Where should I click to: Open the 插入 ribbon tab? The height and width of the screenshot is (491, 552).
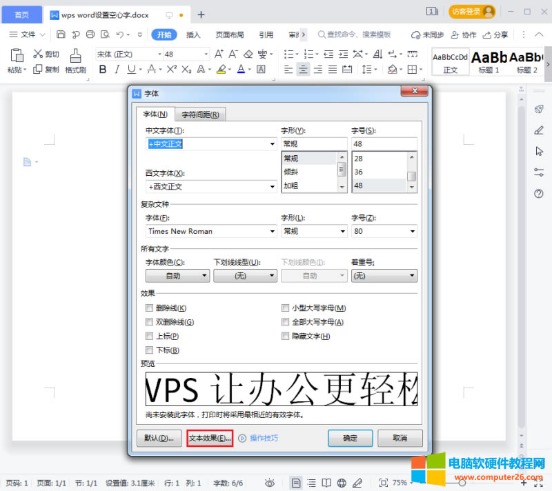click(x=193, y=34)
